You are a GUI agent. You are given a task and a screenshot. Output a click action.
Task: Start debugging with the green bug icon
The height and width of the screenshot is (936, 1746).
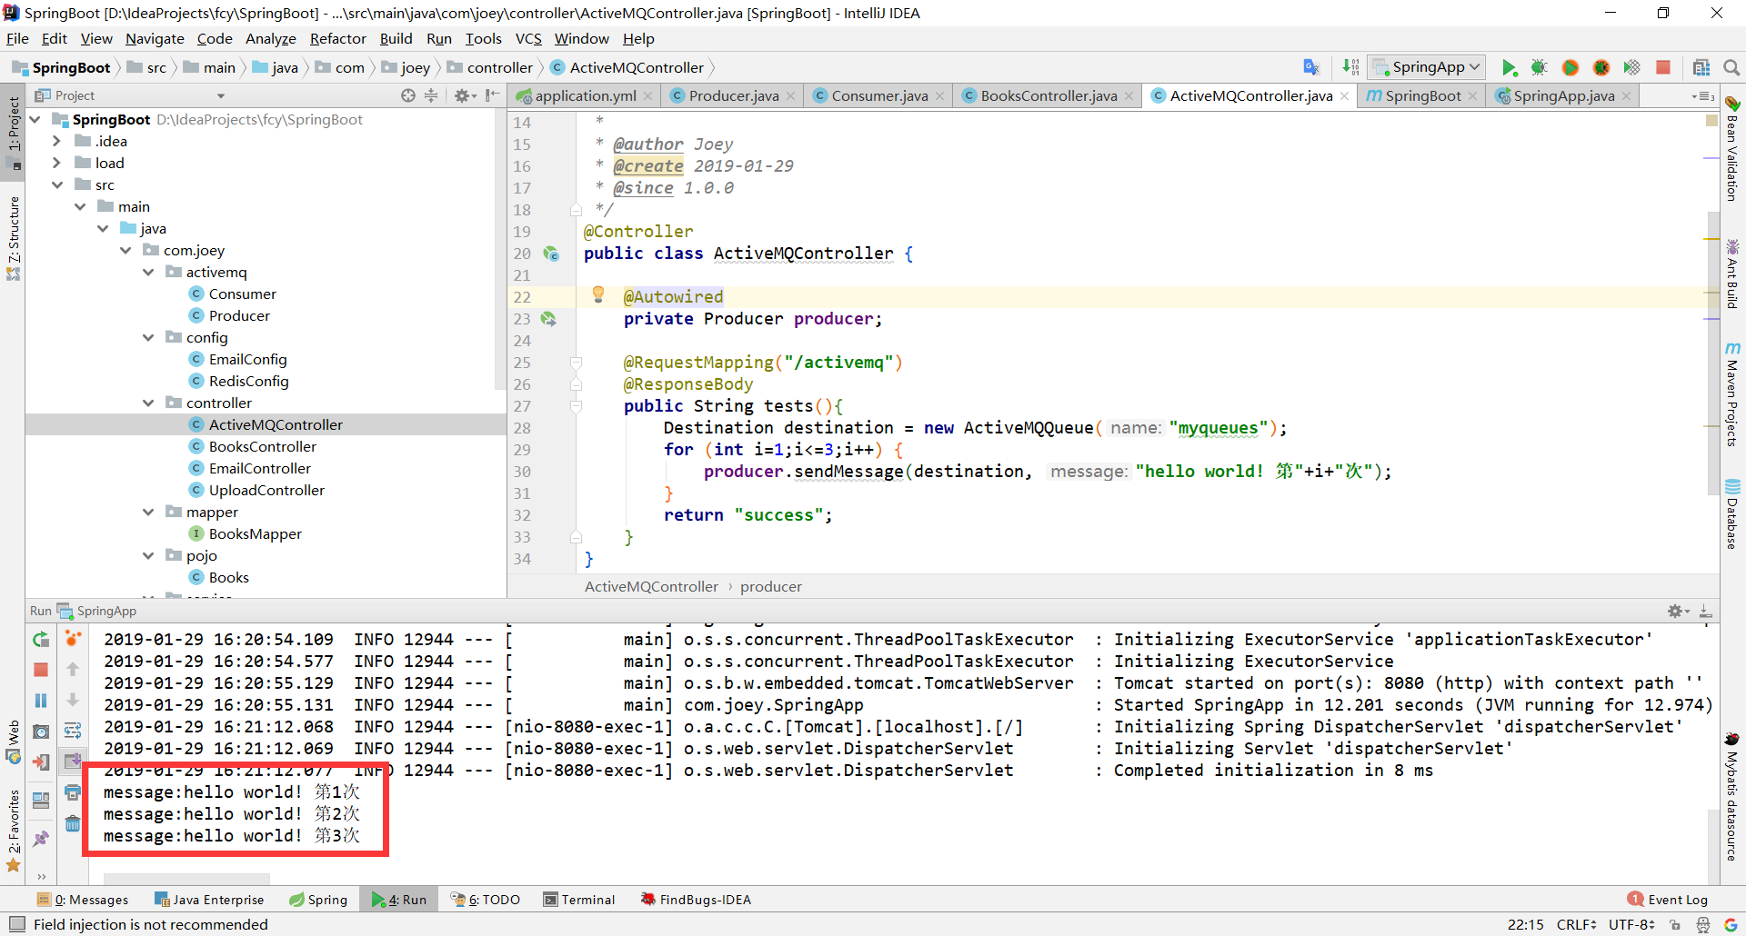pos(1539,67)
